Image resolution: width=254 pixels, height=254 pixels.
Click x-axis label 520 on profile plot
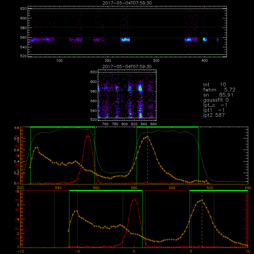click(20, 188)
